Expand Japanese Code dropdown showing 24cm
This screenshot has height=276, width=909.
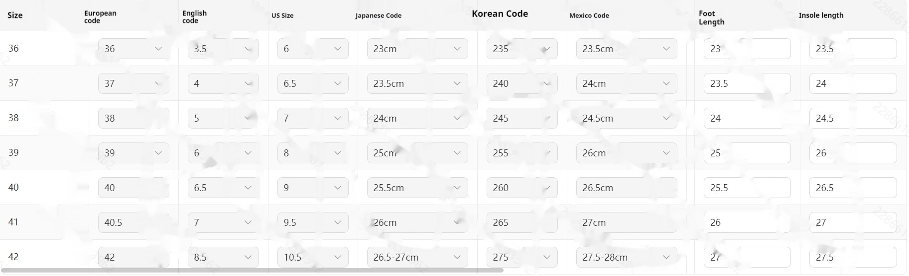417,118
